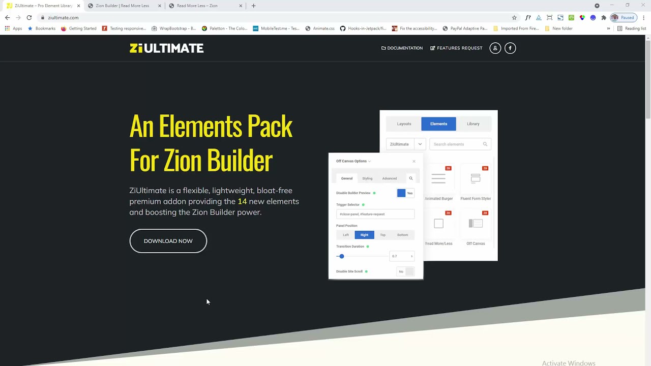Viewport: 651px width, 366px height.
Task: Open the Getting Started bookmark
Action: tap(78, 28)
